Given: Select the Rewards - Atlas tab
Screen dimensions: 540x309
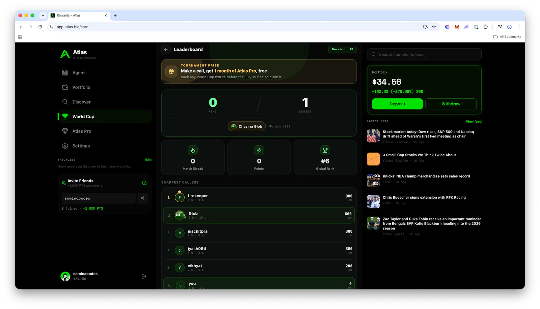Looking at the screenshot, I should point(79,15).
